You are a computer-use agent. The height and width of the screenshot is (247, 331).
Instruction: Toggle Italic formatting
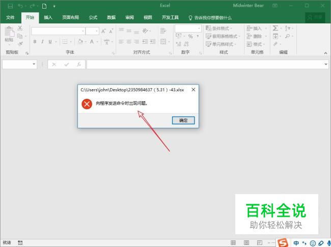(x=42, y=42)
